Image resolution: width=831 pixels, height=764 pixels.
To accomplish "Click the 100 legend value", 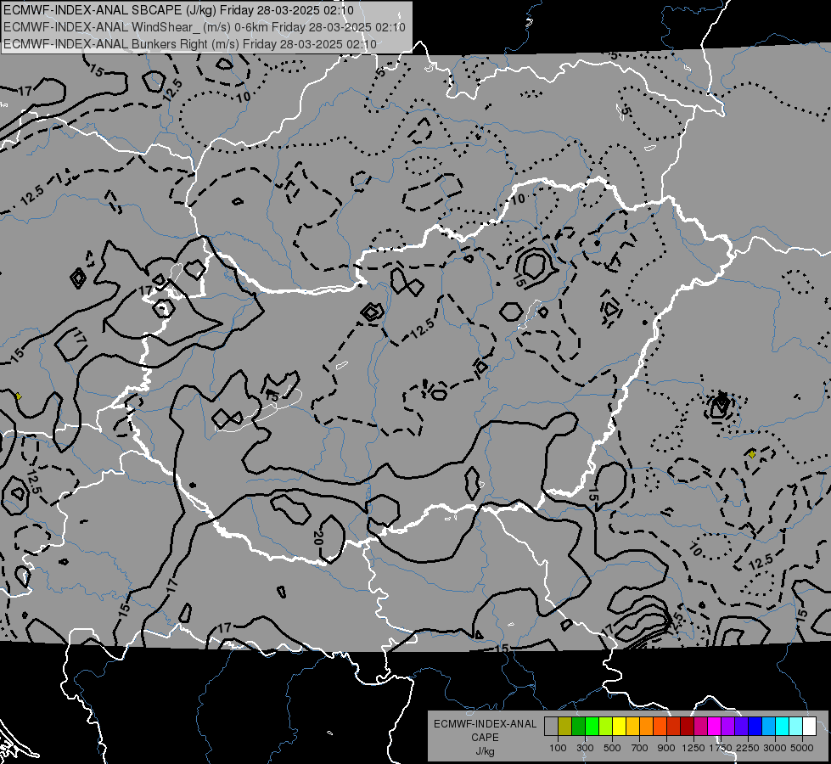I will coord(558,748).
